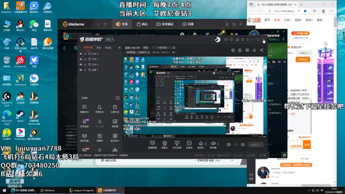Click the orange PC客户端 button
Viewport: 345px width, 194px height.
[x=300, y=34]
